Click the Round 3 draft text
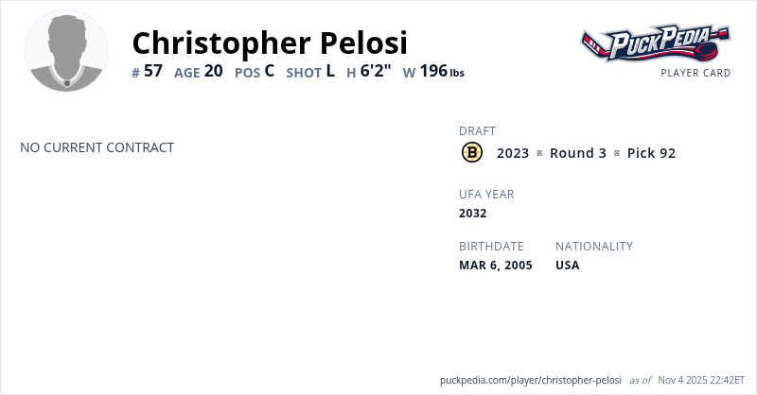The image size is (757, 395). 577,153
